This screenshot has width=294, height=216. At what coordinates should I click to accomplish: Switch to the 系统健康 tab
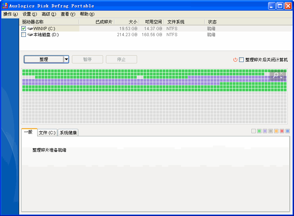point(68,133)
